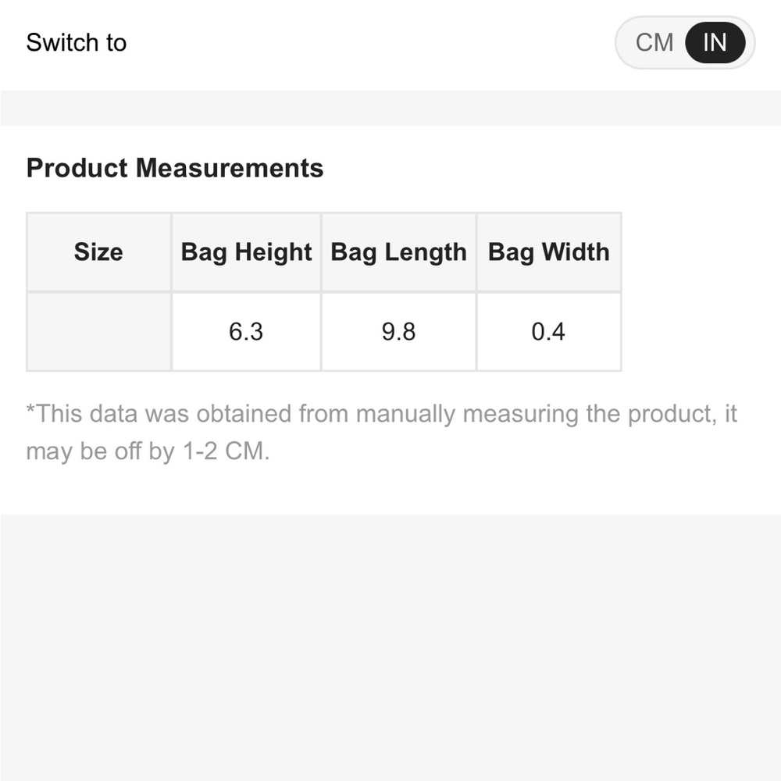Select the Bag Length column header
Image resolution: width=781 pixels, height=781 pixels.
click(x=398, y=252)
